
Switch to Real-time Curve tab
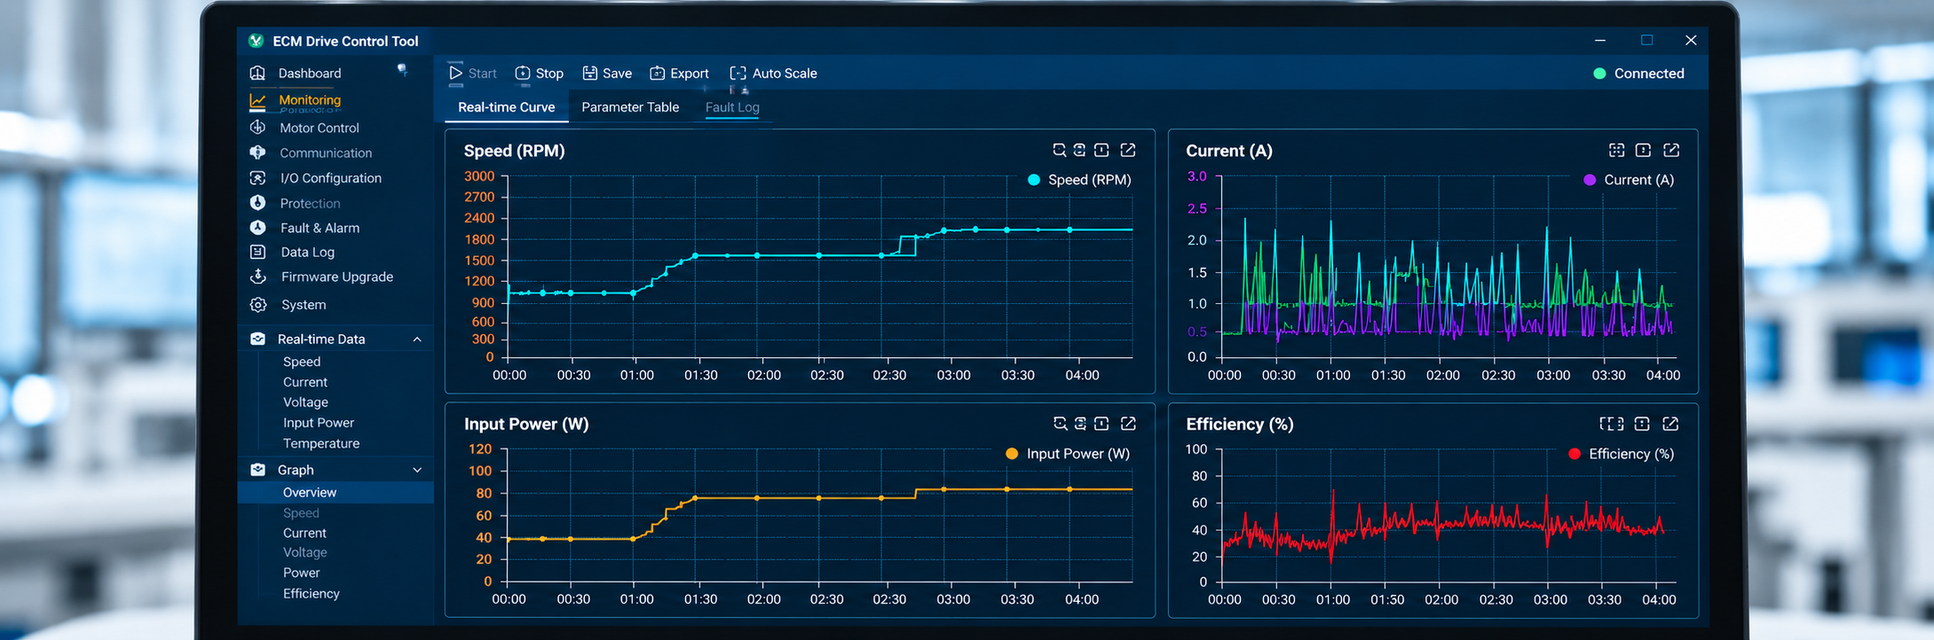click(x=506, y=107)
